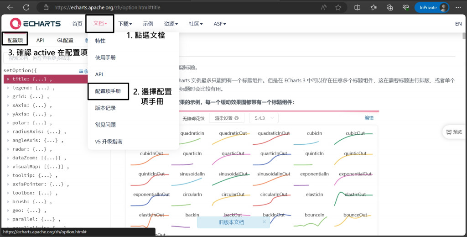Select toolbox in option tree
The height and width of the screenshot is (237, 467).
(35, 193)
